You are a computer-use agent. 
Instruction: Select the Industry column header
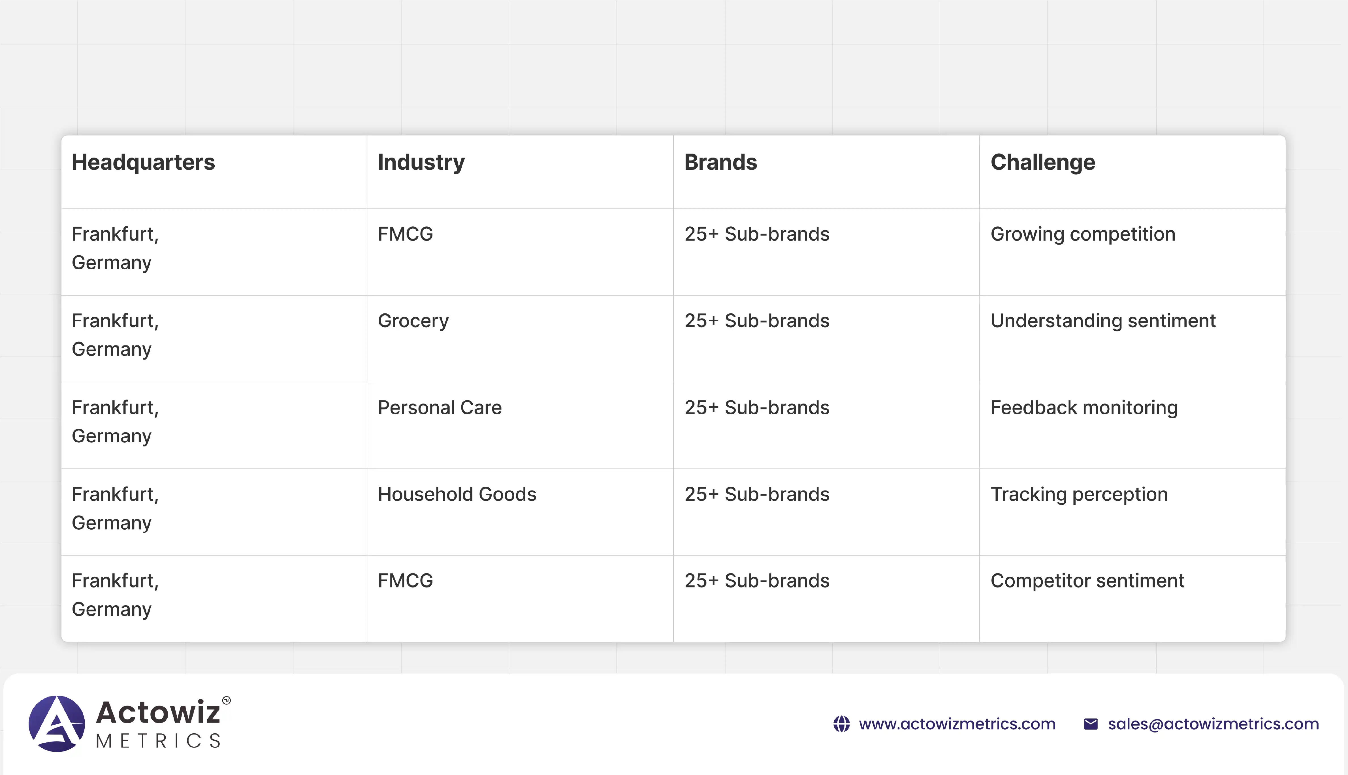421,162
